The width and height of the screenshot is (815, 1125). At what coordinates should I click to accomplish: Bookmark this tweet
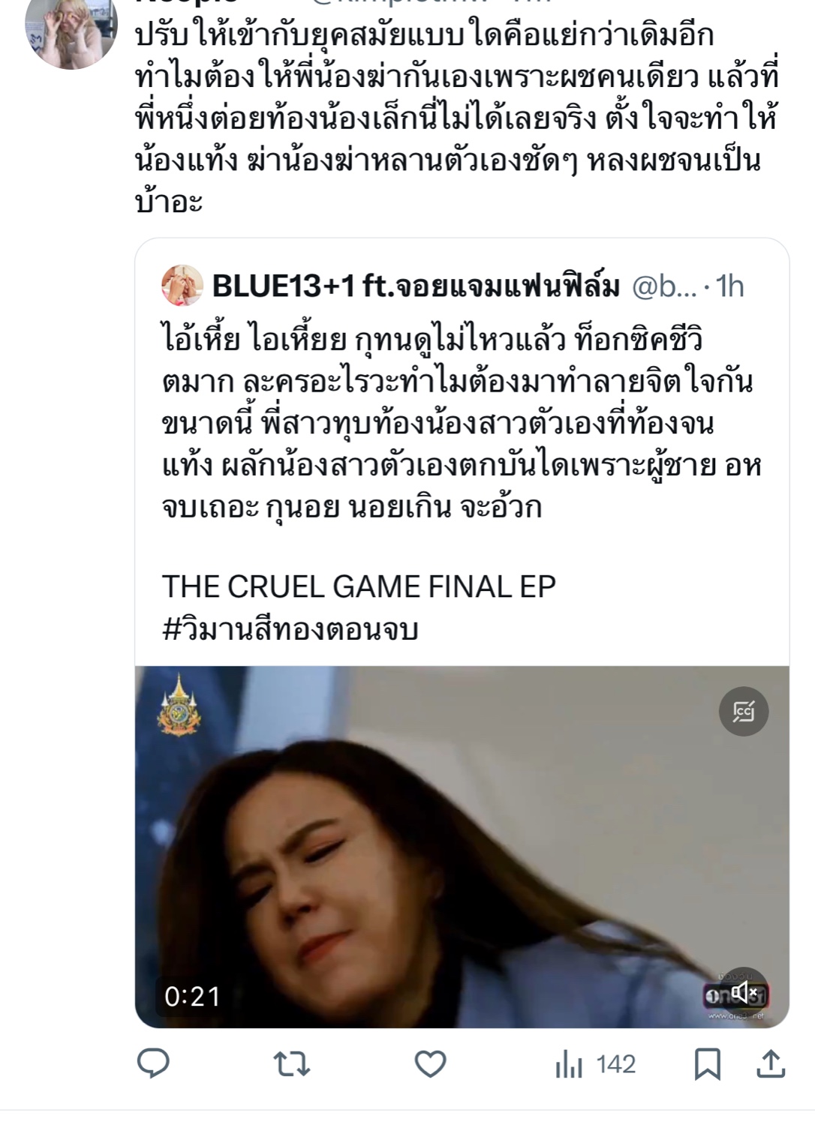[707, 1064]
